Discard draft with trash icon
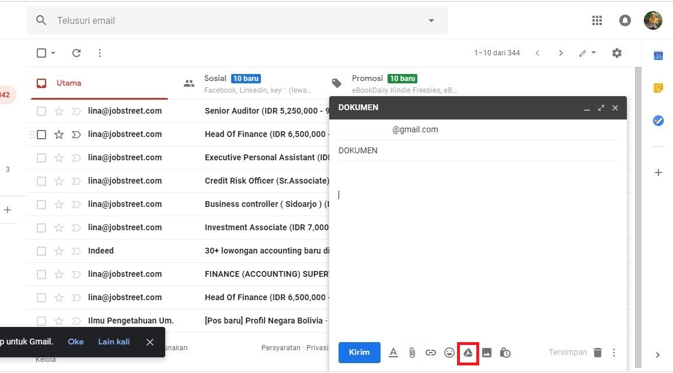The height and width of the screenshot is (373, 673). [598, 353]
